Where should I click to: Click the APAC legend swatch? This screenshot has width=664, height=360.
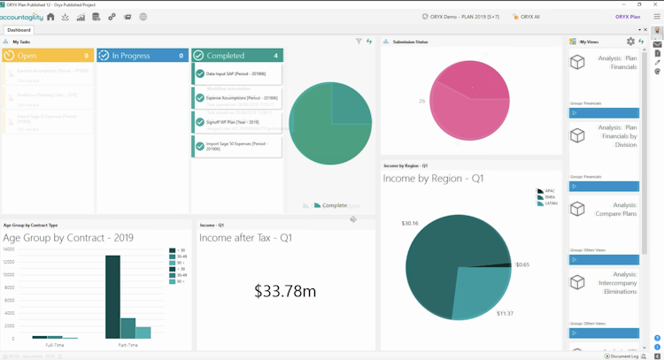coord(540,191)
